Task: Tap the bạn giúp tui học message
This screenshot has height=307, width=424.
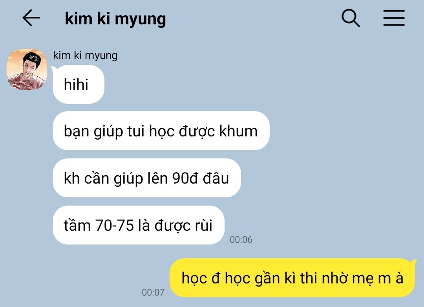Action: click(161, 131)
